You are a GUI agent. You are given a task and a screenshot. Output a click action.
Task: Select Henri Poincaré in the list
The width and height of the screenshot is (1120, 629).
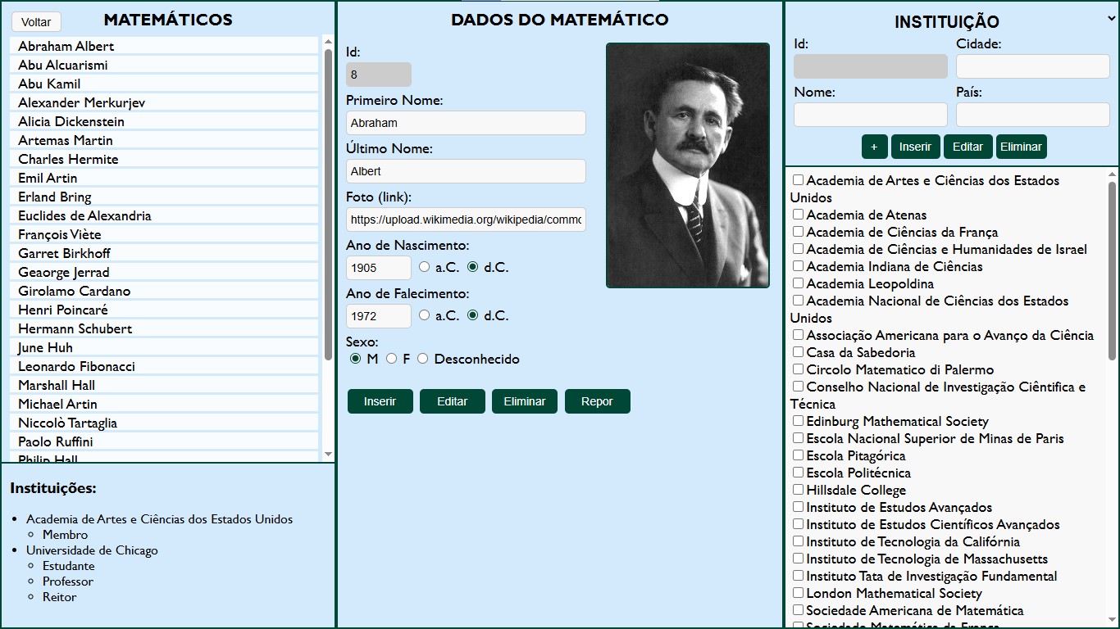click(164, 310)
